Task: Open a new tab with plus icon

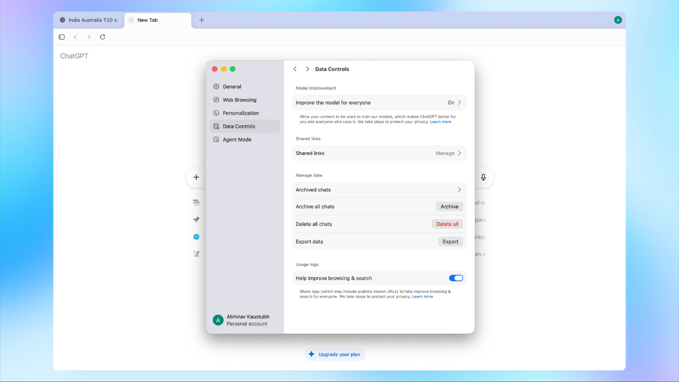Action: [202, 20]
